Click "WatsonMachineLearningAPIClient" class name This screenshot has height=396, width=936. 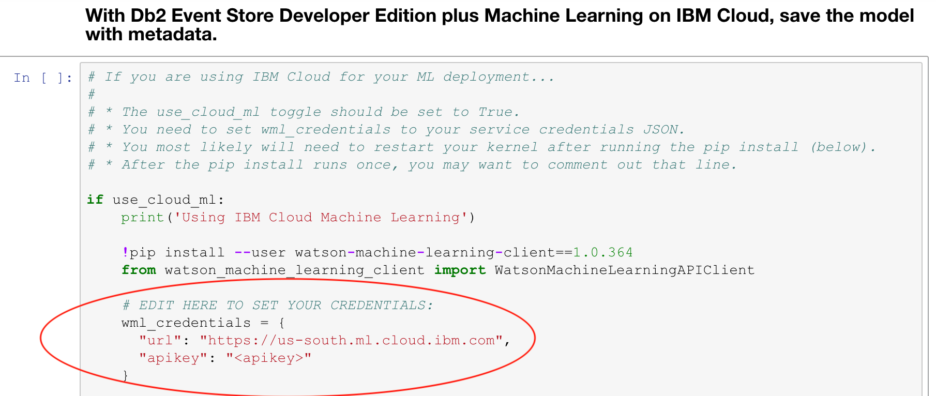[624, 270]
